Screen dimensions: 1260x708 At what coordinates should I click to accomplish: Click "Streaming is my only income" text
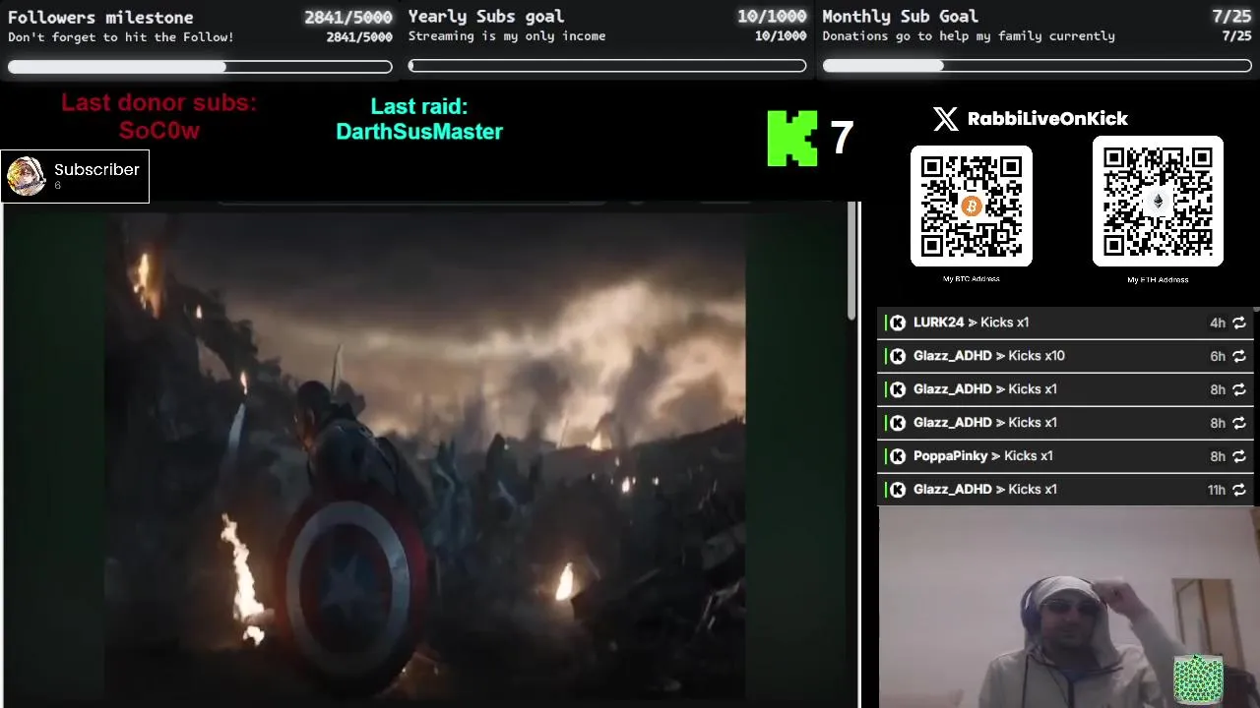click(x=507, y=36)
